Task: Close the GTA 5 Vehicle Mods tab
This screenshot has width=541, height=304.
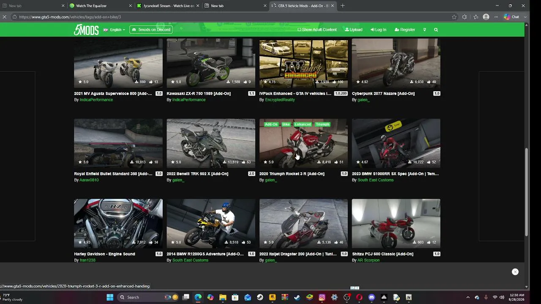Action: [333, 6]
